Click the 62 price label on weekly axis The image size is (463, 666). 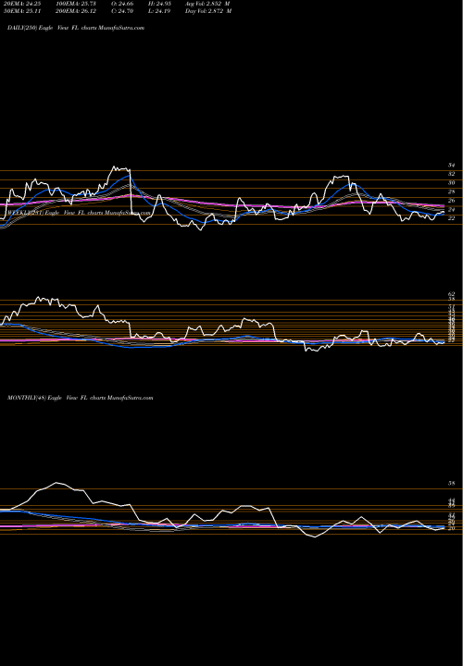(452, 294)
